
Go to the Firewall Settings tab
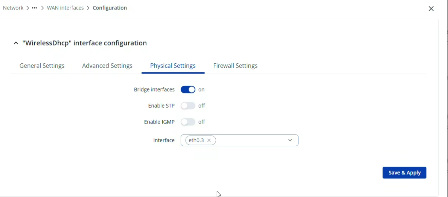[x=235, y=66]
